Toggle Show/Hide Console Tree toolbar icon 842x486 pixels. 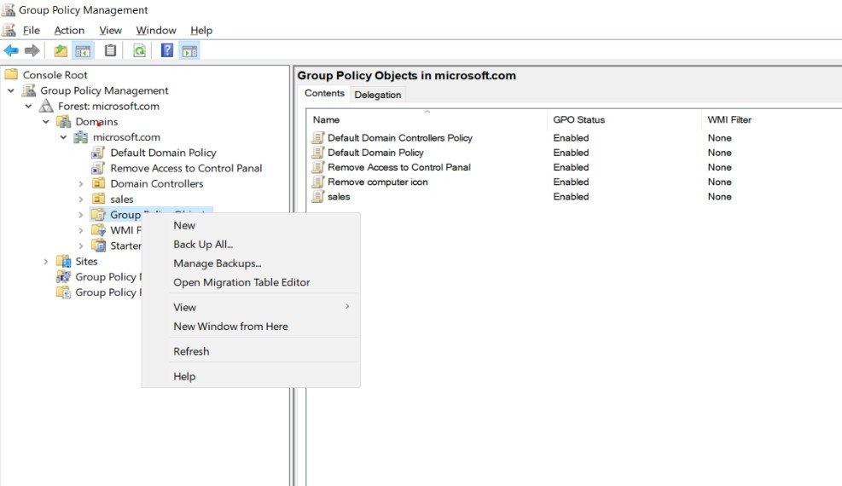click(x=83, y=51)
